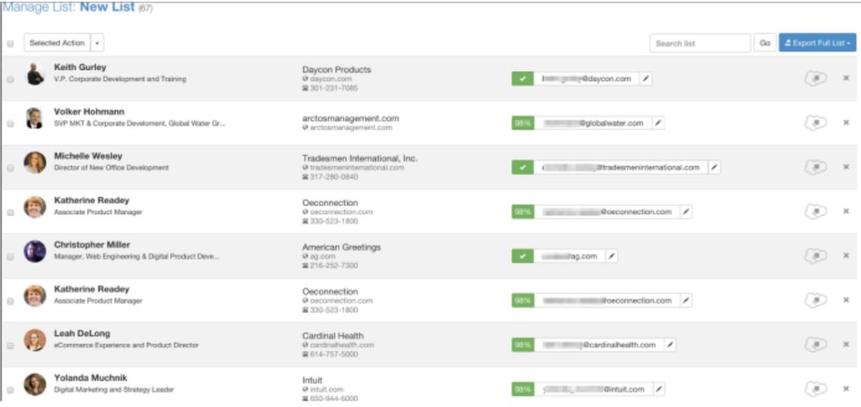Click Keith Gurley's profile photo

35,74
